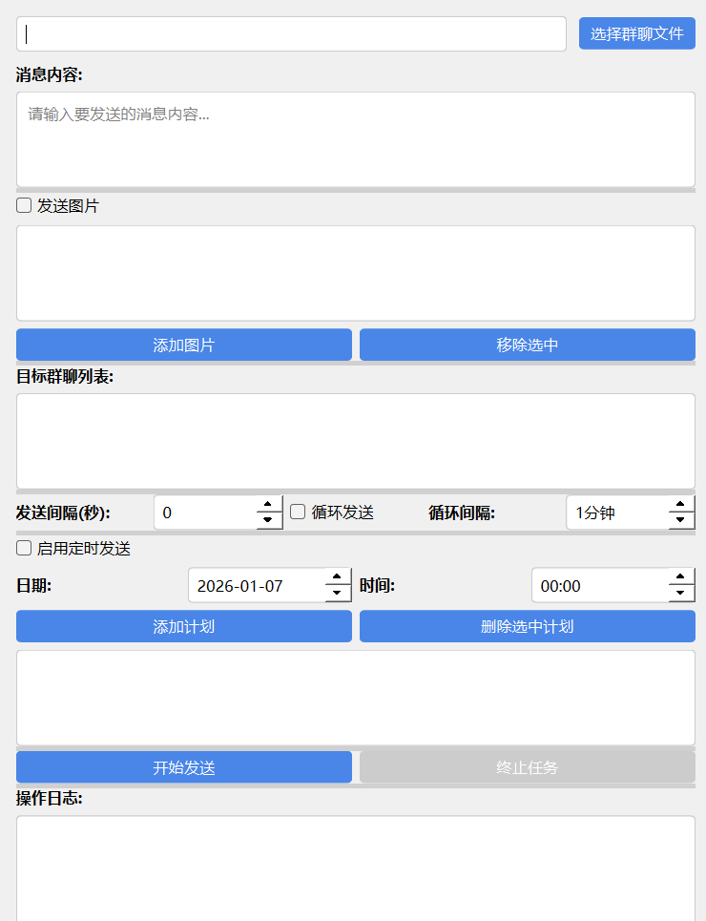Toggle the 循环发送 checkbox

pyautogui.click(x=299, y=512)
